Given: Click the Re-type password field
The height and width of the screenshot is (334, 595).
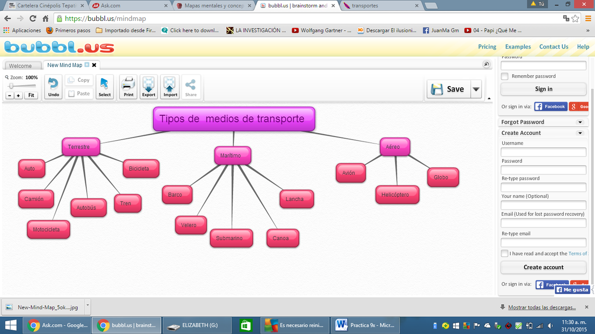Looking at the screenshot, I should point(543,188).
